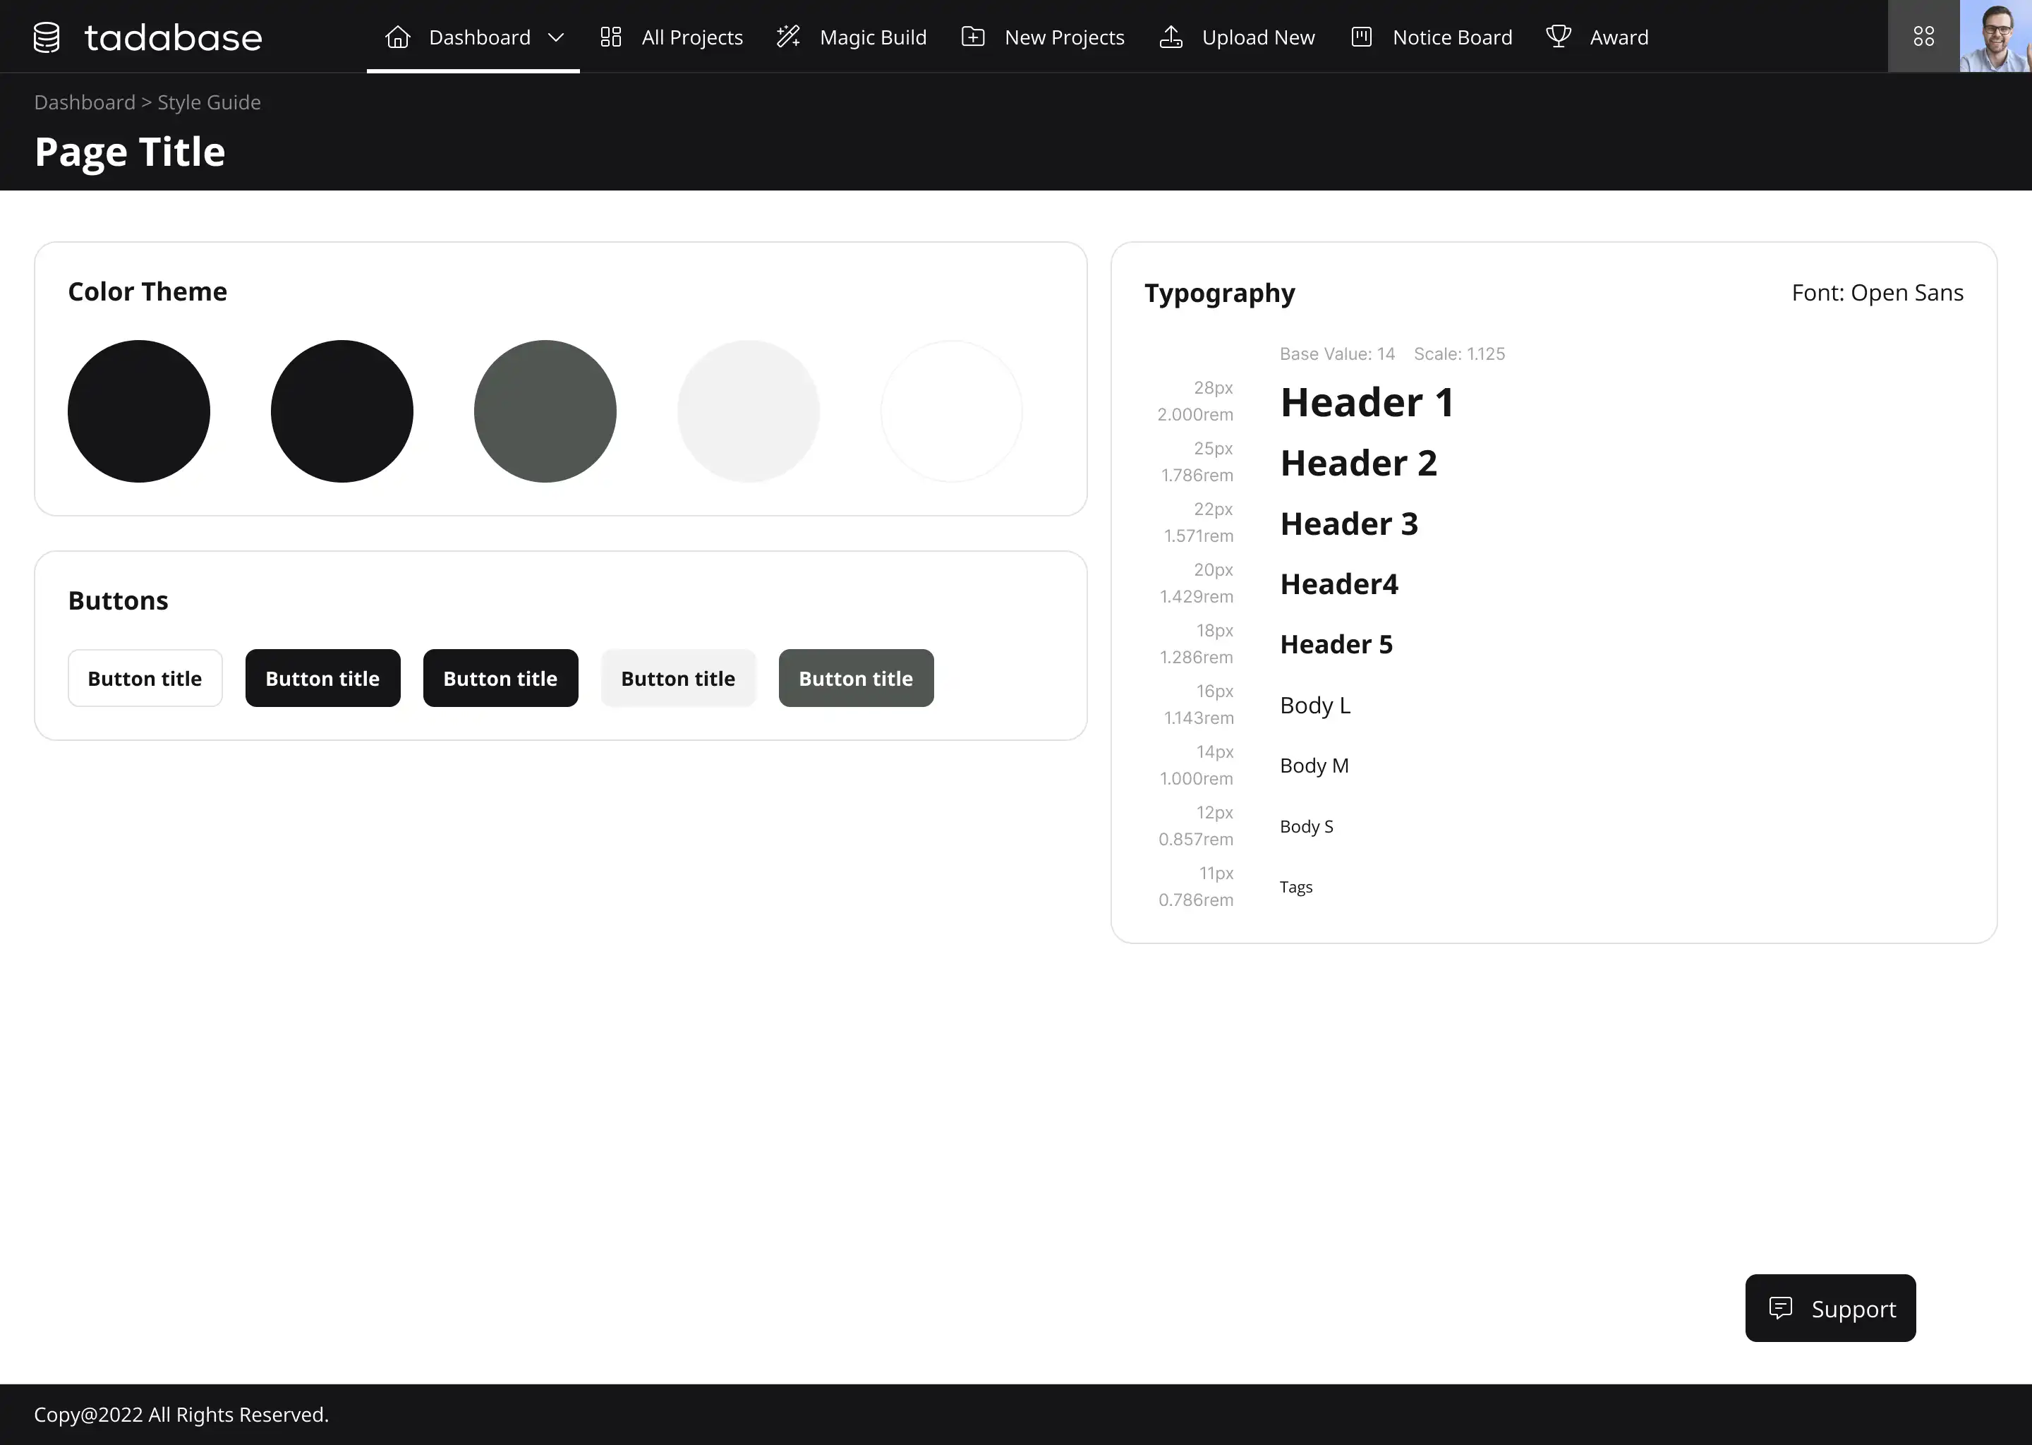Click the Header 2 sample text
This screenshot has height=1445, width=2032.
(1358, 463)
